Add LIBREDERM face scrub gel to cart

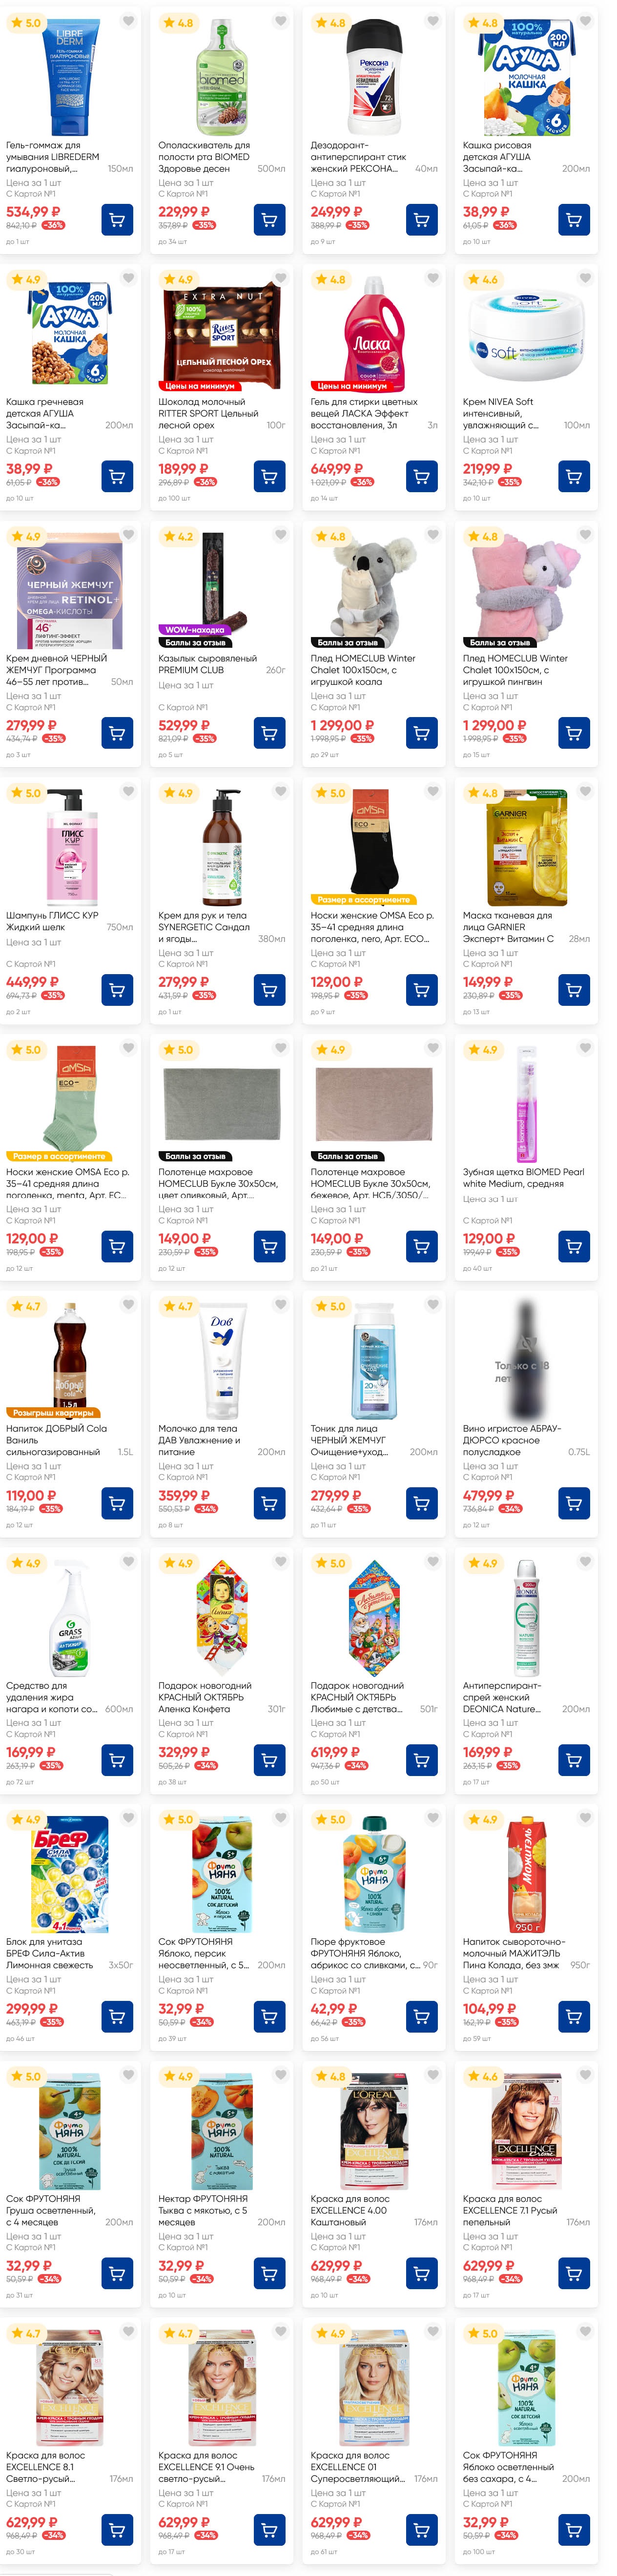coord(117,219)
